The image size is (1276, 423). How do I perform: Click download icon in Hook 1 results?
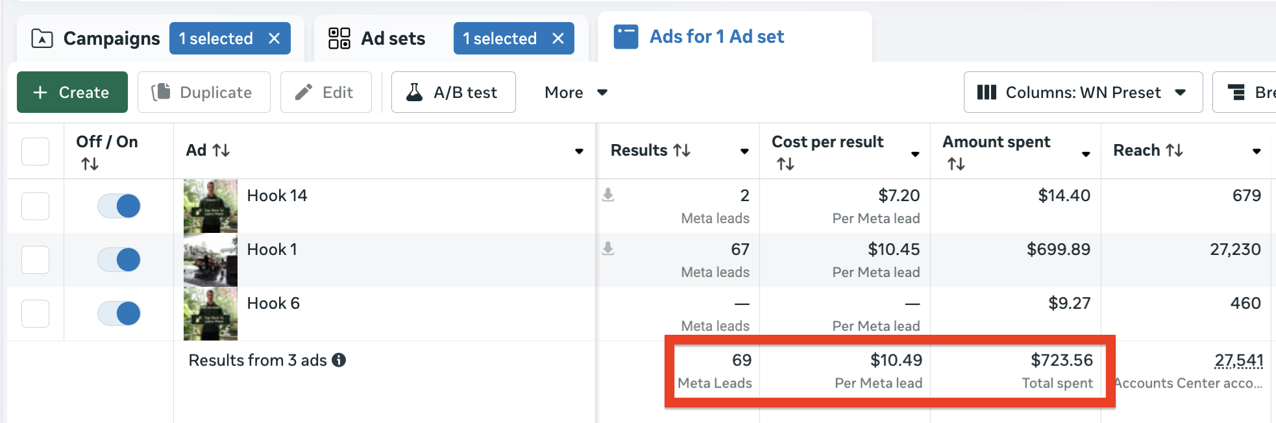click(x=608, y=248)
